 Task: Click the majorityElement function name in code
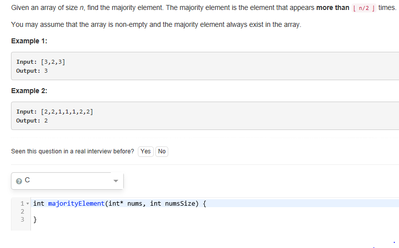coord(76,204)
